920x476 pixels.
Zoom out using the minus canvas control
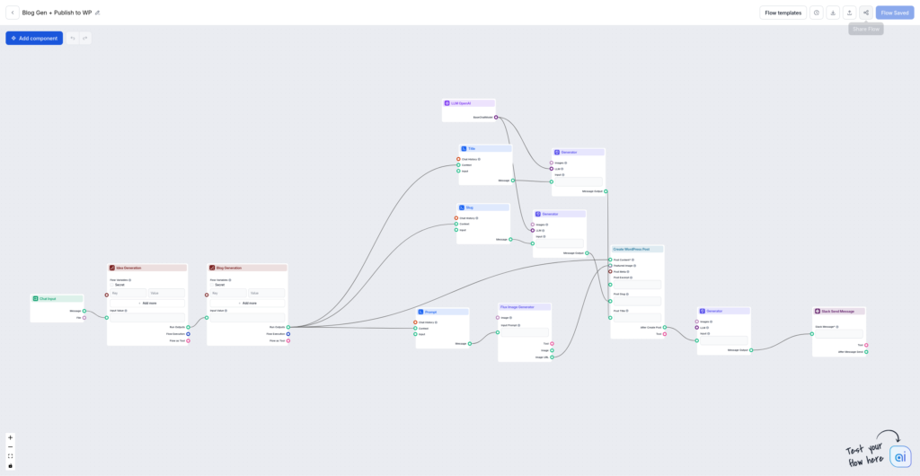tap(11, 446)
